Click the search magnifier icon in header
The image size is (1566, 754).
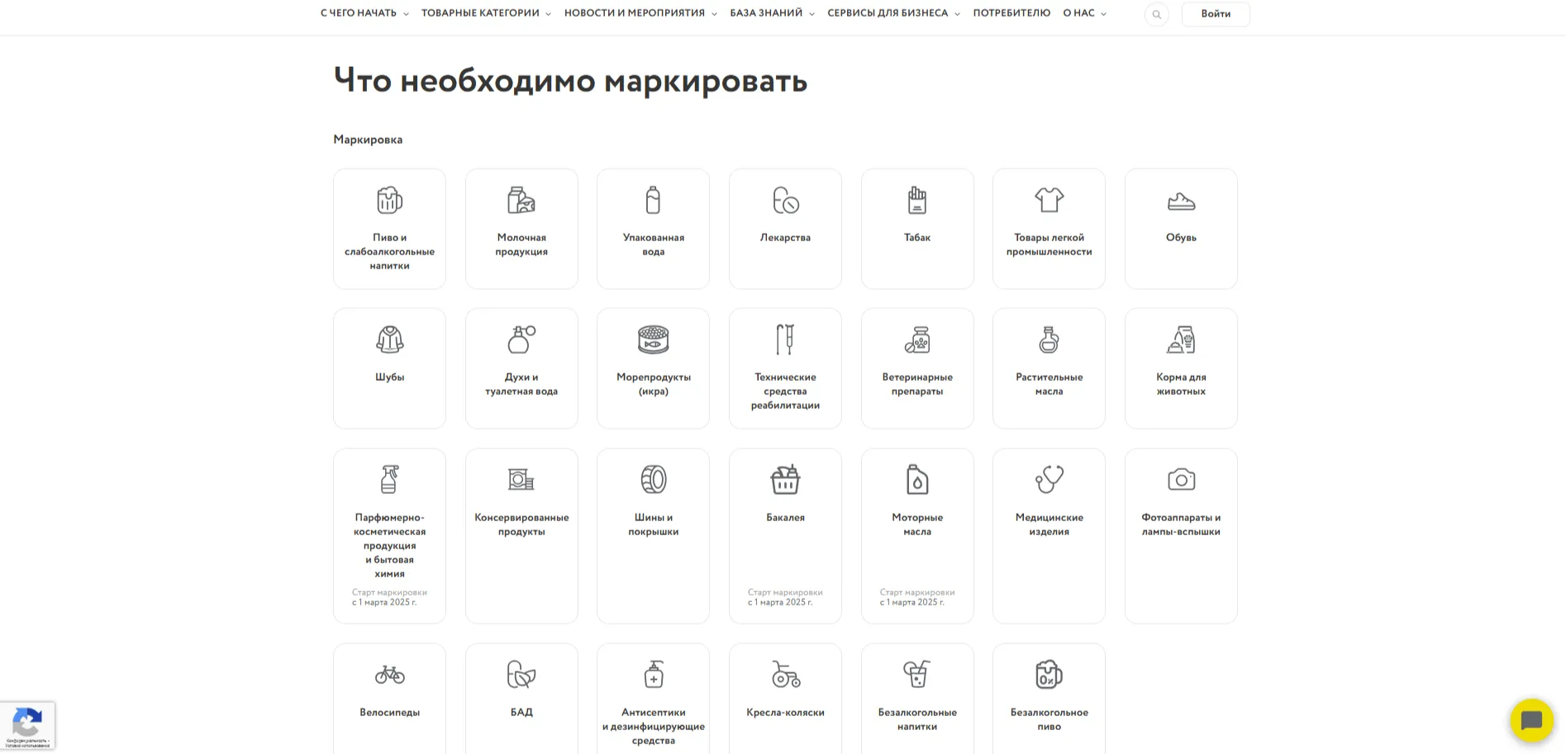[x=1156, y=14]
